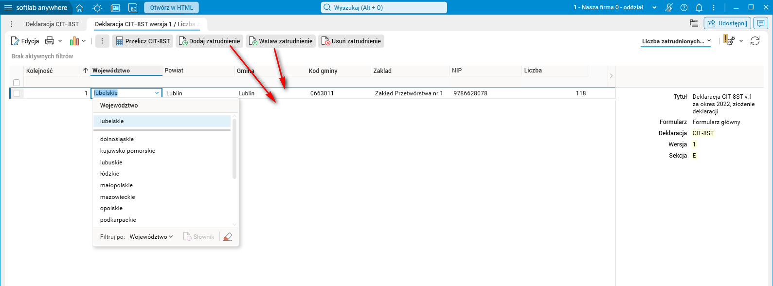
Task: Click the Otwórz w HTML button
Action: [x=171, y=8]
